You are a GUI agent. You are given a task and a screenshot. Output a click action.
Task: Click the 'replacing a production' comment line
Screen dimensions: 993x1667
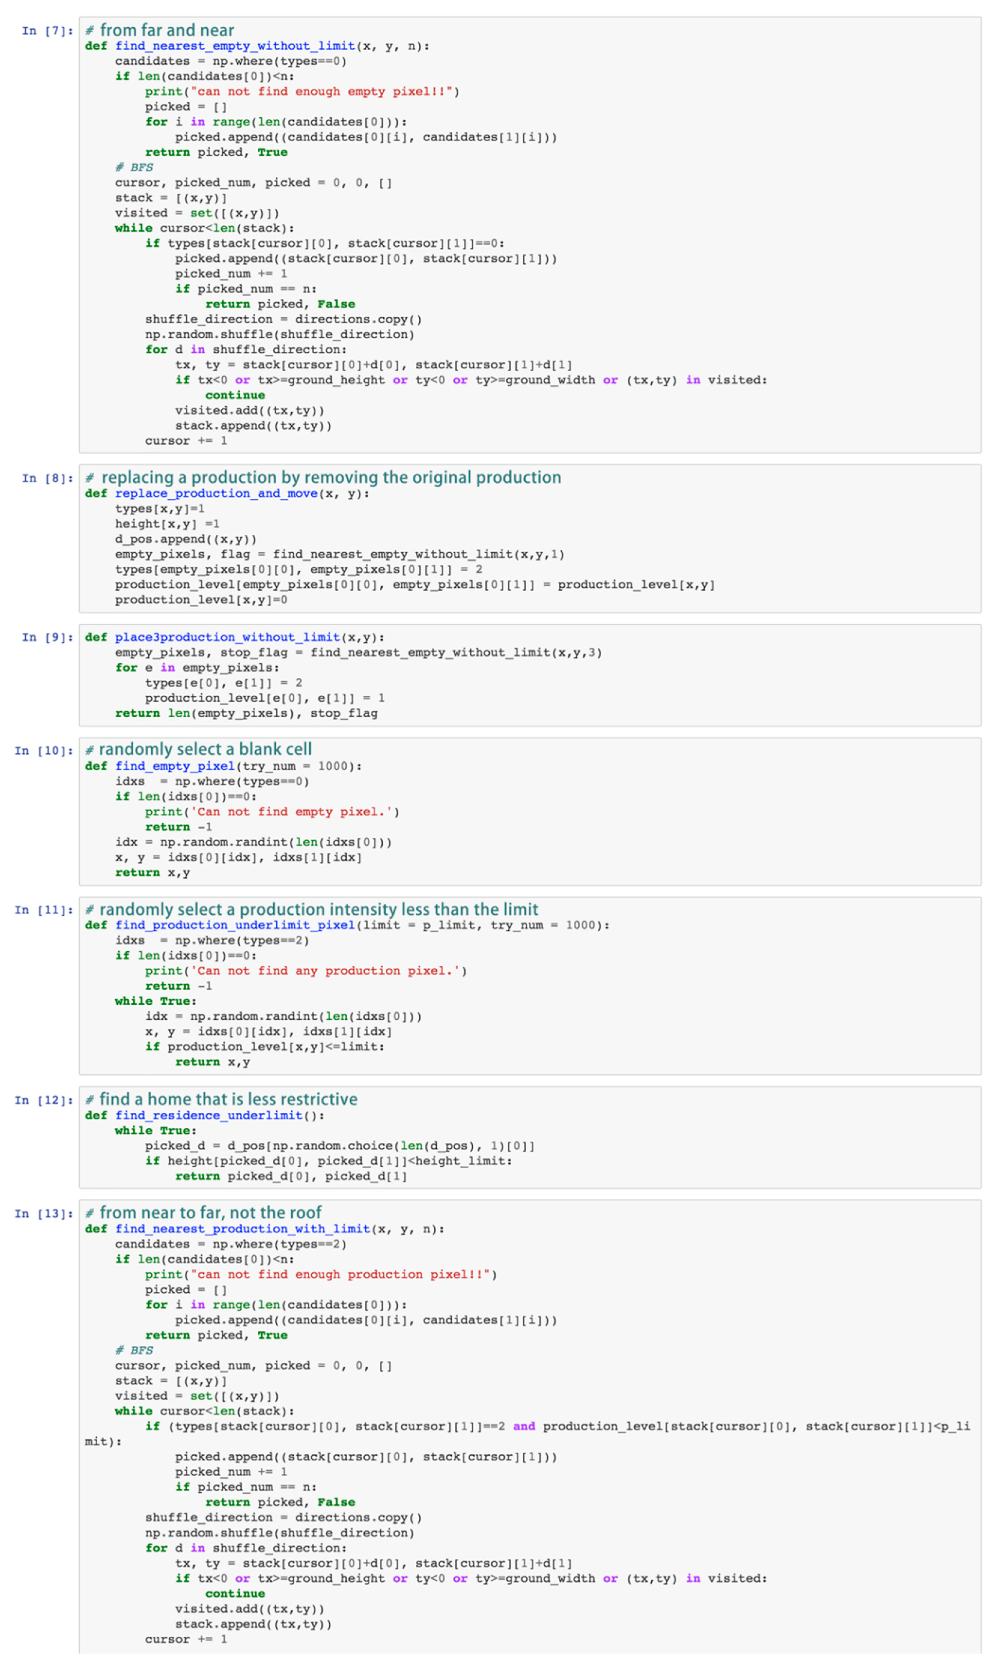[331, 477]
